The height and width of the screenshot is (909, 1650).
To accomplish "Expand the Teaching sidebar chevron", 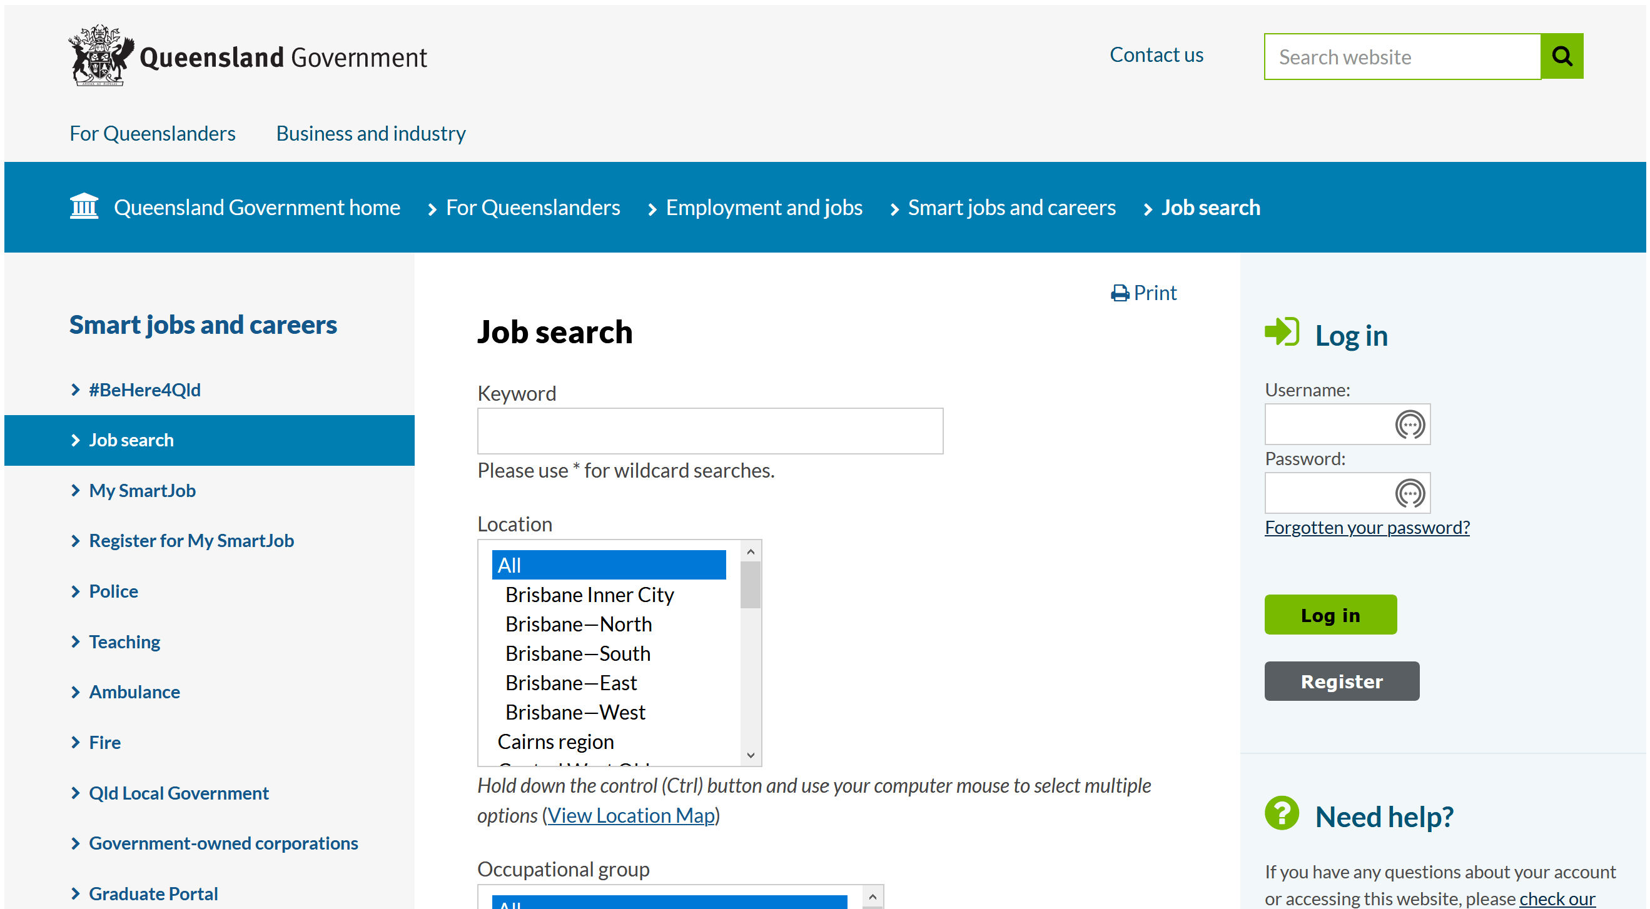I will [x=75, y=641].
